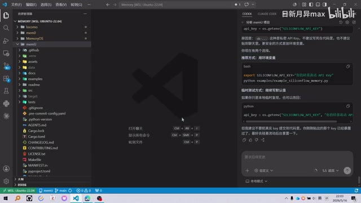The width and height of the screenshot is (361, 203).
Task: Open the Search view in activity bar
Action: pos(6,28)
